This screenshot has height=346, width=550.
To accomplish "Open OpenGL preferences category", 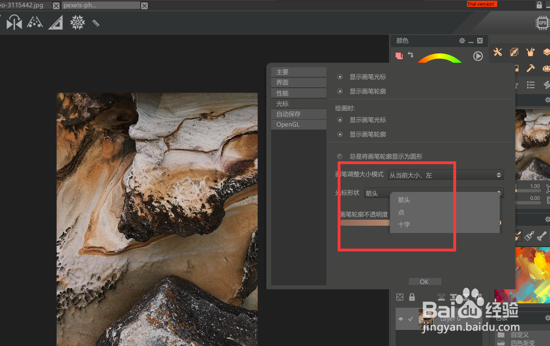I will point(299,124).
